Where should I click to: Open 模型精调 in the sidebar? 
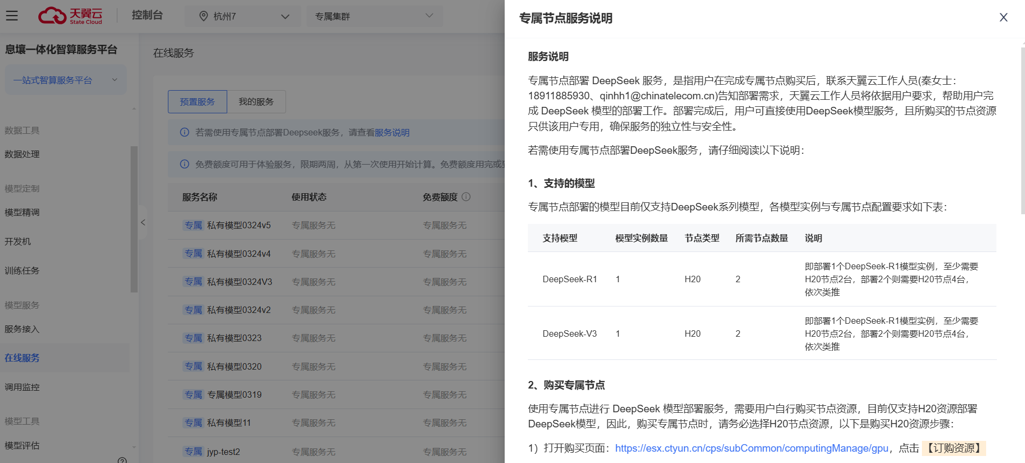pos(22,213)
